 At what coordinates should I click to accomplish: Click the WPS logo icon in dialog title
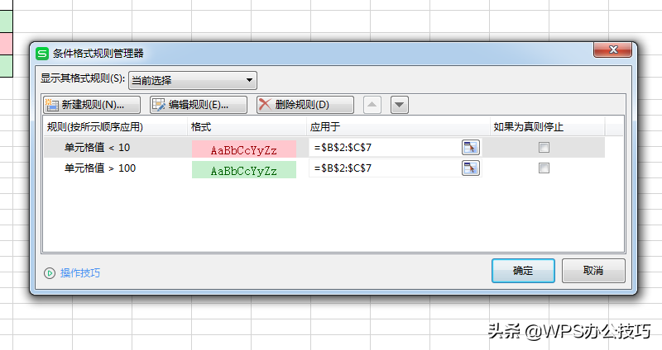click(x=42, y=54)
